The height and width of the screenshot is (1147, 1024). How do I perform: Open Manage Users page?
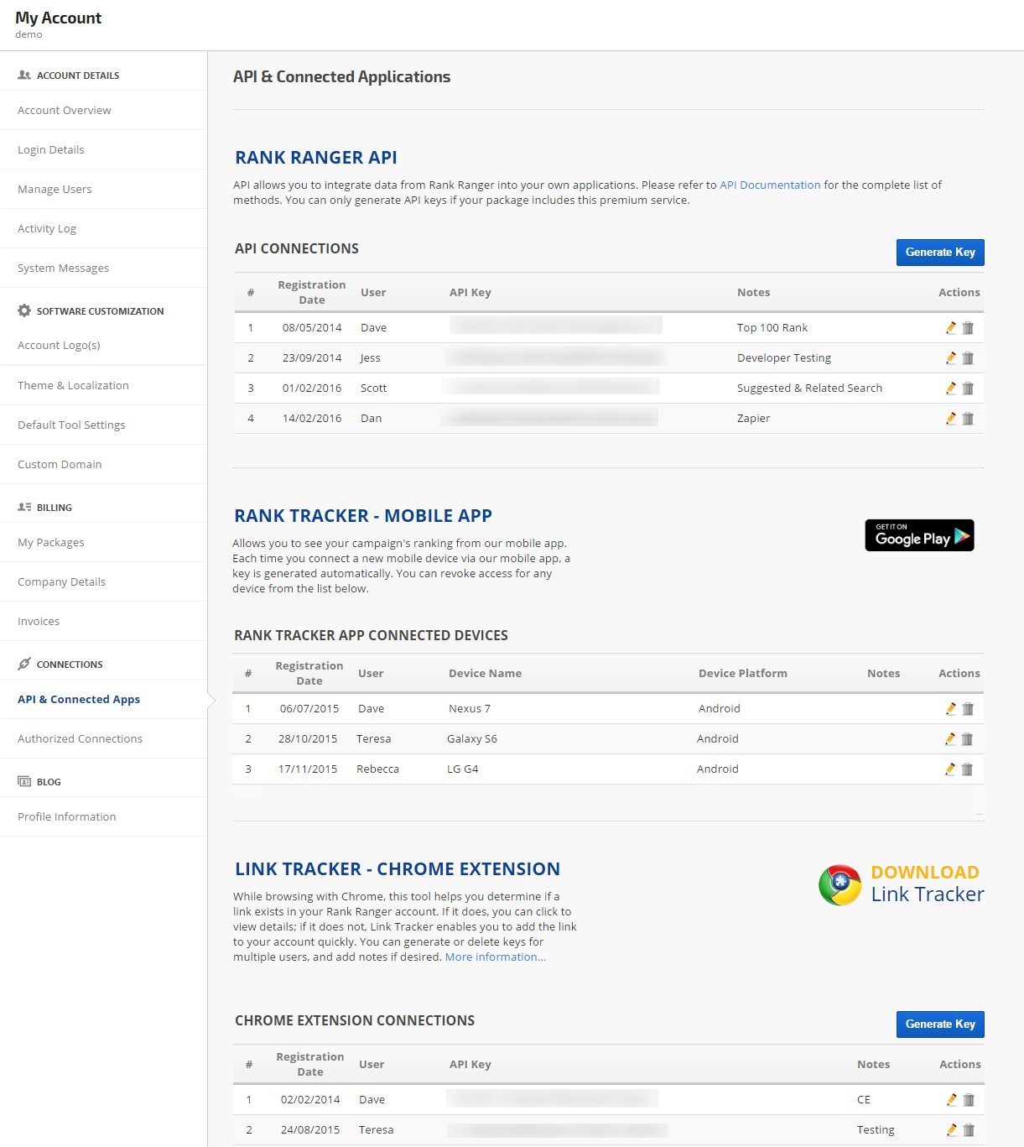tap(55, 190)
